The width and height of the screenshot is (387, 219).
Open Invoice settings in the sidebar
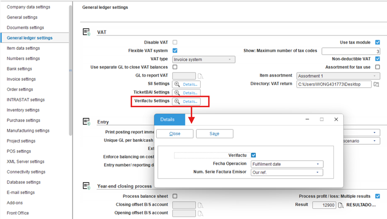[x=21, y=79]
